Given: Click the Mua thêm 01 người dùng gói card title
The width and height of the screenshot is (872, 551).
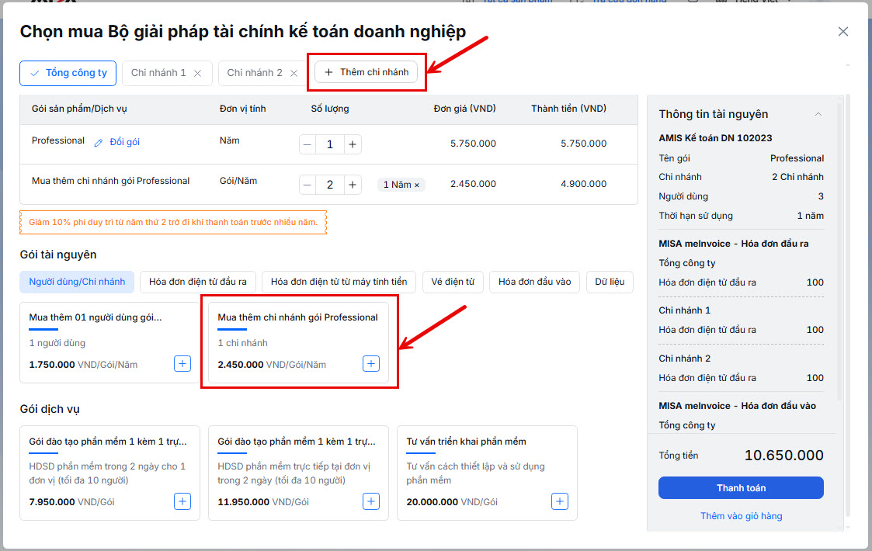Looking at the screenshot, I should pyautogui.click(x=96, y=317).
